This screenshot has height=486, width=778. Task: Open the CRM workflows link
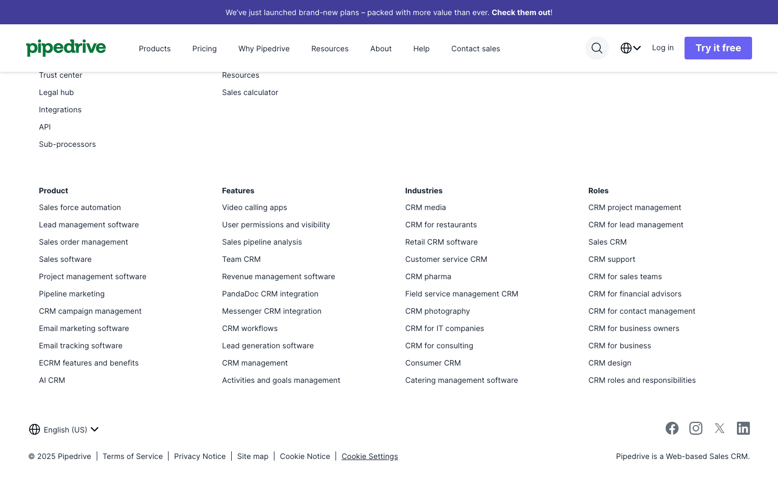point(250,328)
